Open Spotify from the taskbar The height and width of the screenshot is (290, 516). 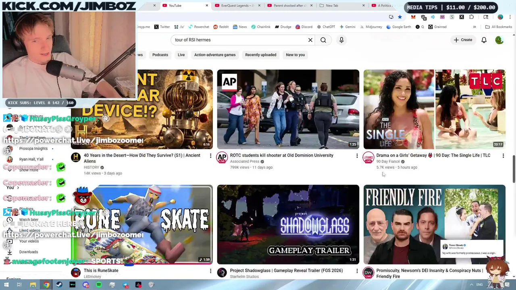[x=99, y=285]
